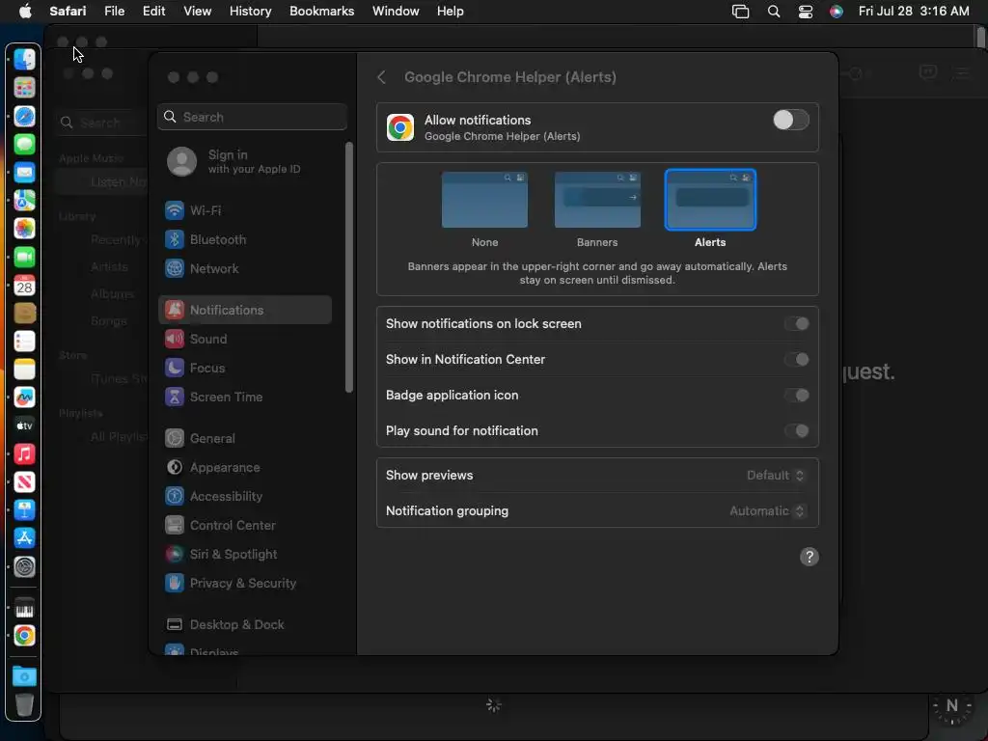Viewport: 988px width, 741px height.
Task: Enable Allow notifications switch
Action: click(x=791, y=120)
